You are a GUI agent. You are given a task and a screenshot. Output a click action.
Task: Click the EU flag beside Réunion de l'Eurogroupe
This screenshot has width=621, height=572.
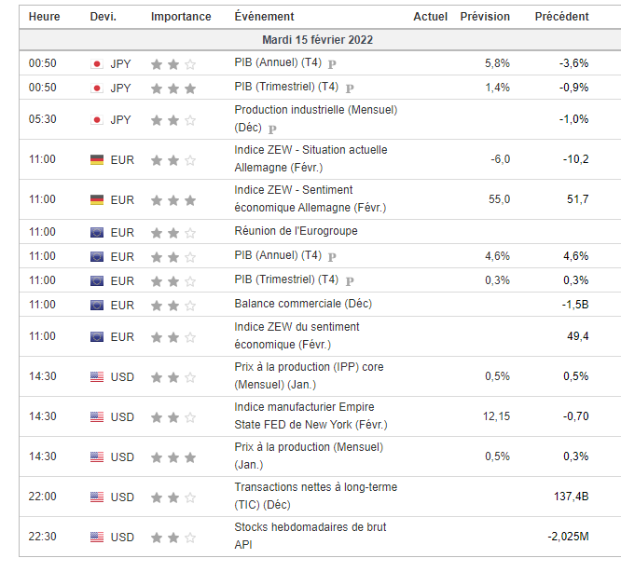click(96, 232)
